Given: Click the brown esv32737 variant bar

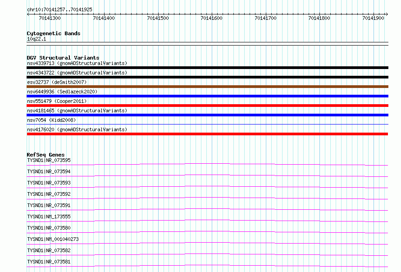Looking at the screenshot, I should click(207, 87).
